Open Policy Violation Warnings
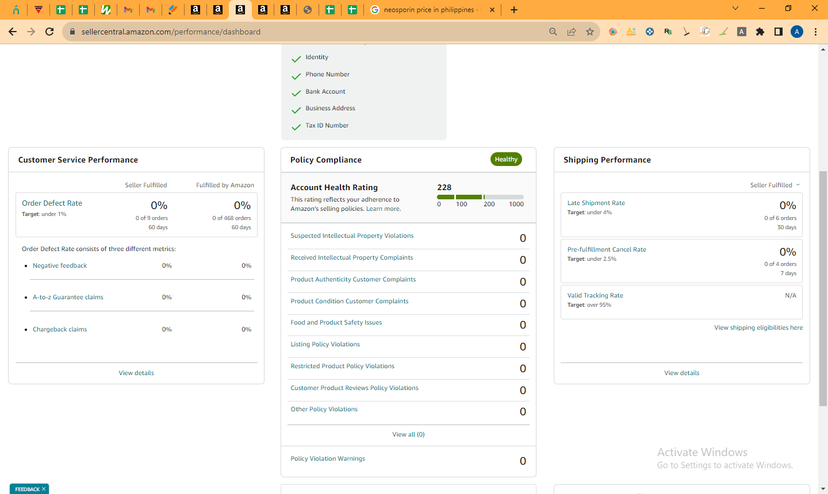828x494 pixels. (328, 458)
